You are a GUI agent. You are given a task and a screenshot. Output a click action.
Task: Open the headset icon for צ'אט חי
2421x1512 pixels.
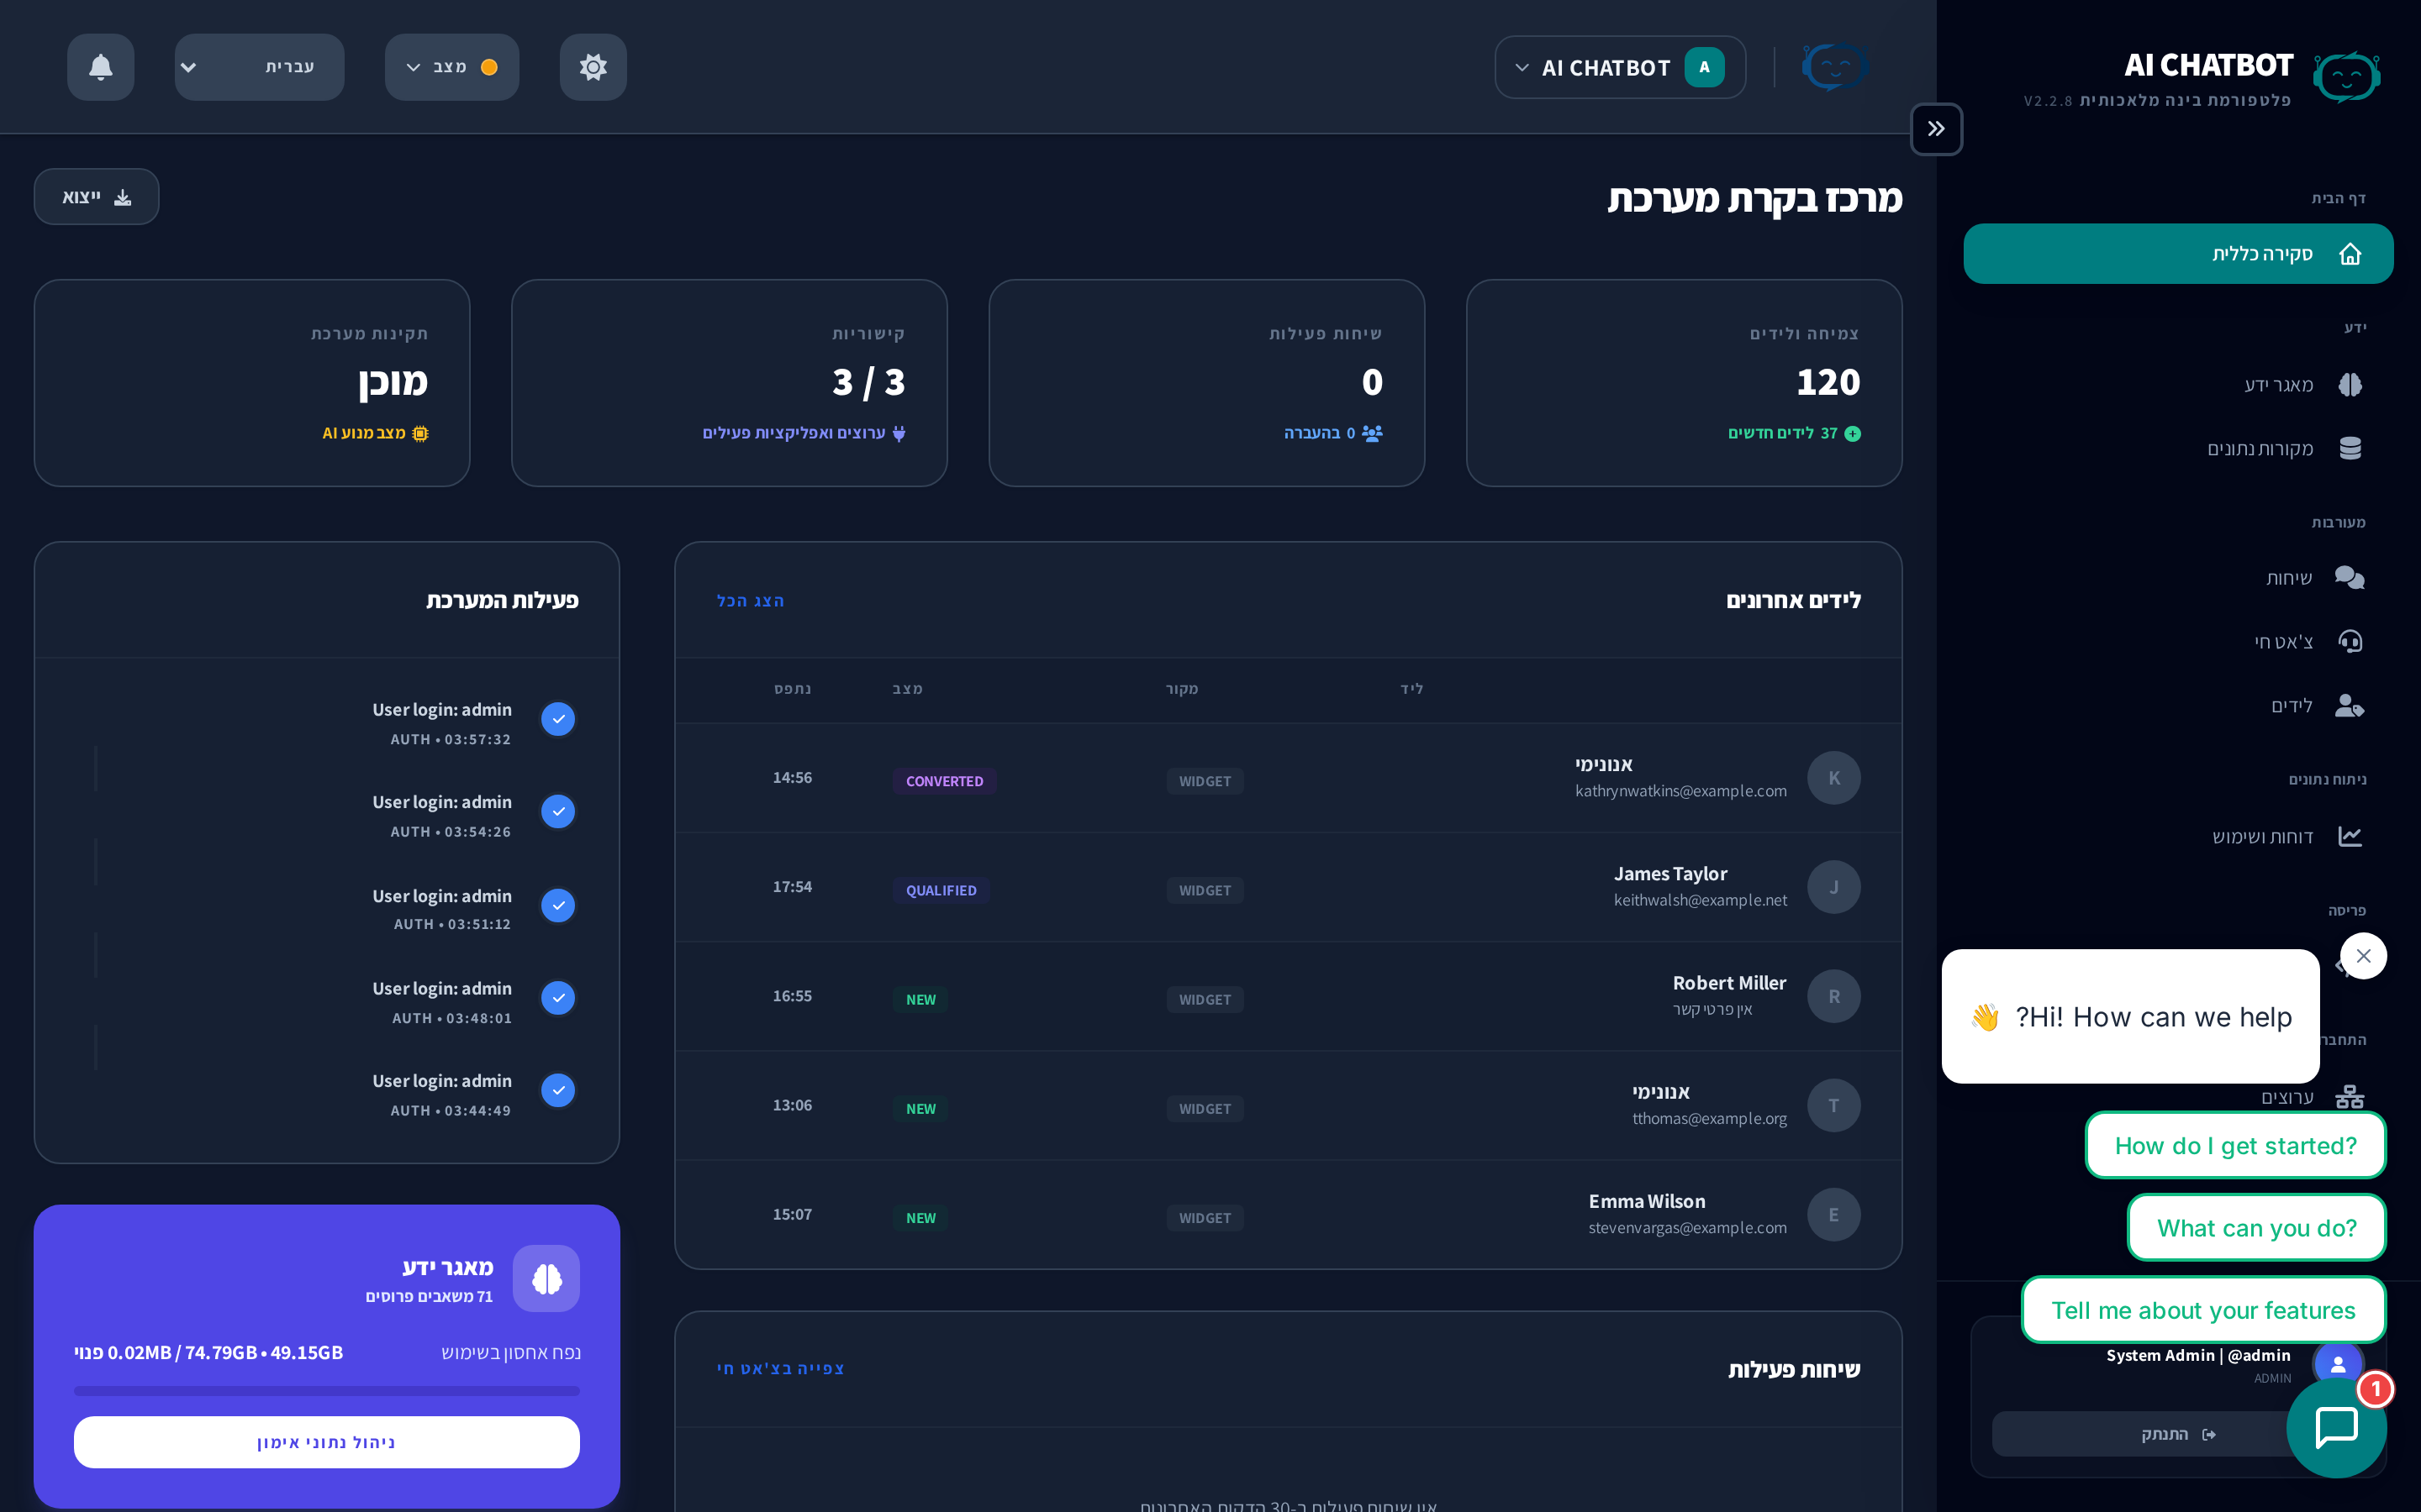(x=2350, y=641)
